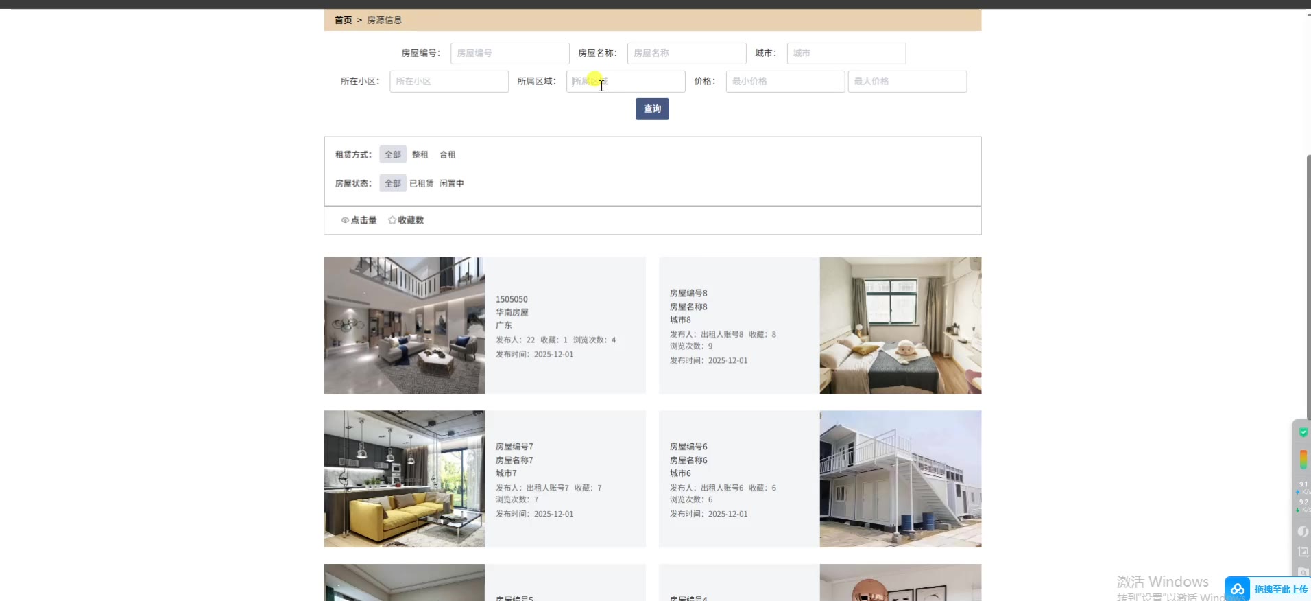Click 发布人：出租人账号7 text
The height and width of the screenshot is (601, 1311).
[533, 488]
